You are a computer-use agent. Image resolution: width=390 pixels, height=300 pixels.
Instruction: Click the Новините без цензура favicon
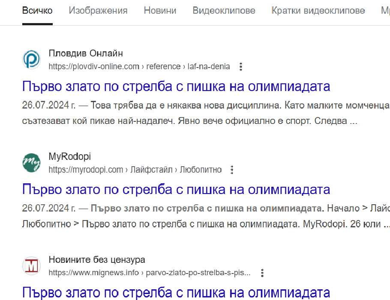click(31, 266)
